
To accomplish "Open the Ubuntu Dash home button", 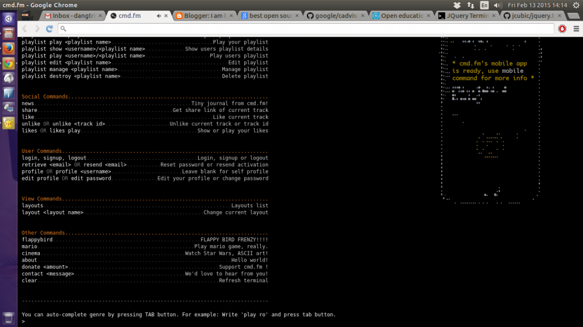I will click(8, 19).
